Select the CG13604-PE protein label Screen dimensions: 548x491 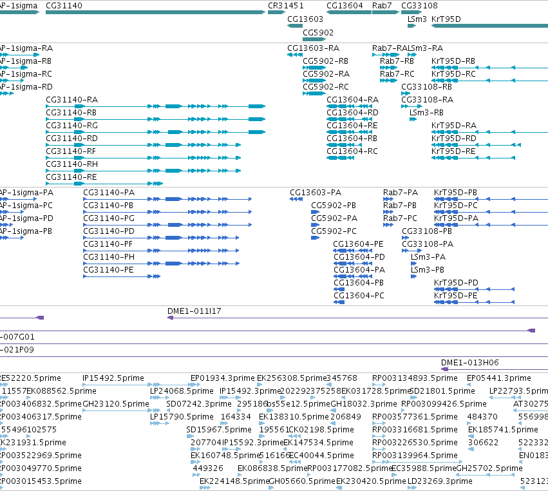tap(358, 244)
